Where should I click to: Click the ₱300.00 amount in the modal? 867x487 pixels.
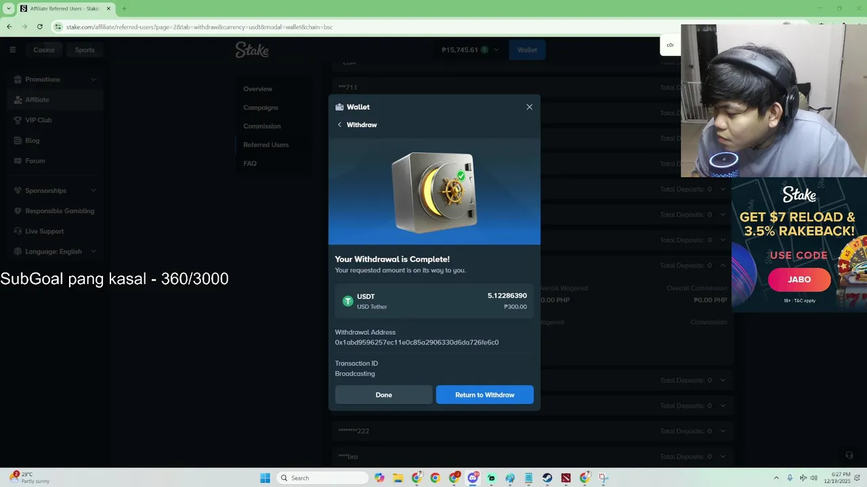[515, 307]
